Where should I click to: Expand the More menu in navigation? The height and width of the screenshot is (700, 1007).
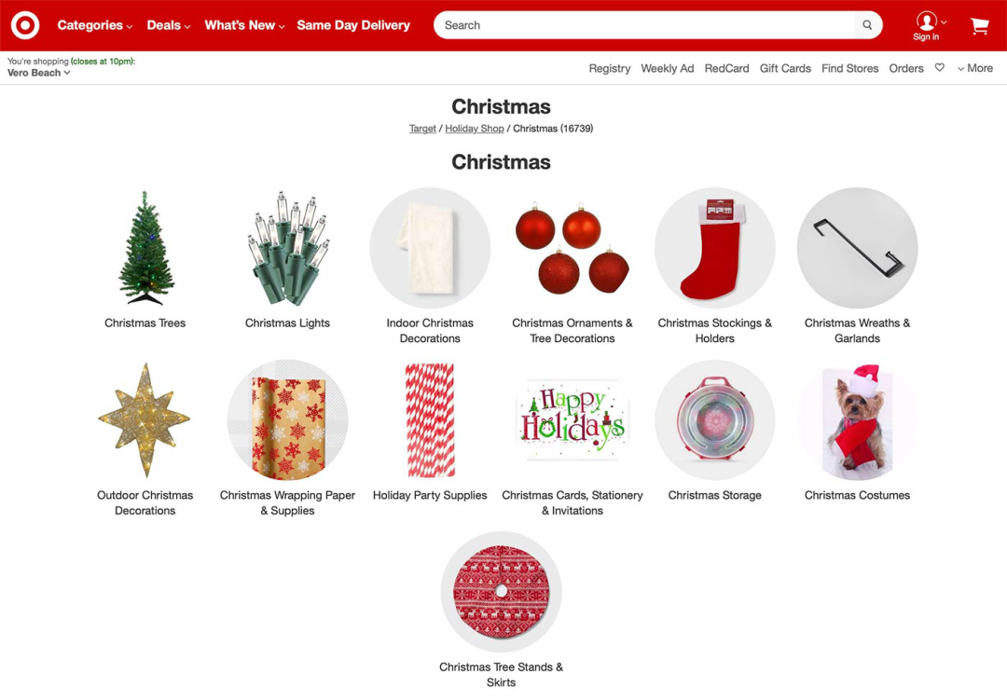(975, 68)
